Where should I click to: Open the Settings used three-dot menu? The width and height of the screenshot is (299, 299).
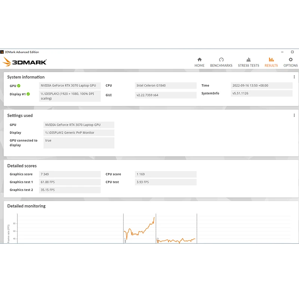click(x=294, y=115)
